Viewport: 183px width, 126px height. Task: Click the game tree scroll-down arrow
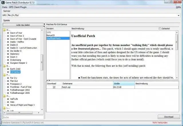point(42,109)
